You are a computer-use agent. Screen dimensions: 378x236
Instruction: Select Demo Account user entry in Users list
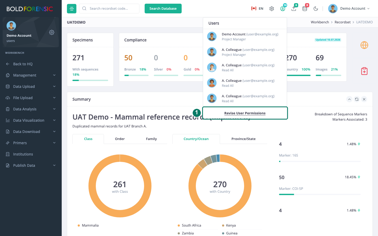pos(245,37)
